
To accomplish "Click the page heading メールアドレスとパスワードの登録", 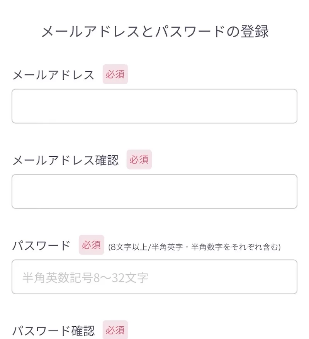I will pyautogui.click(x=154, y=32).
